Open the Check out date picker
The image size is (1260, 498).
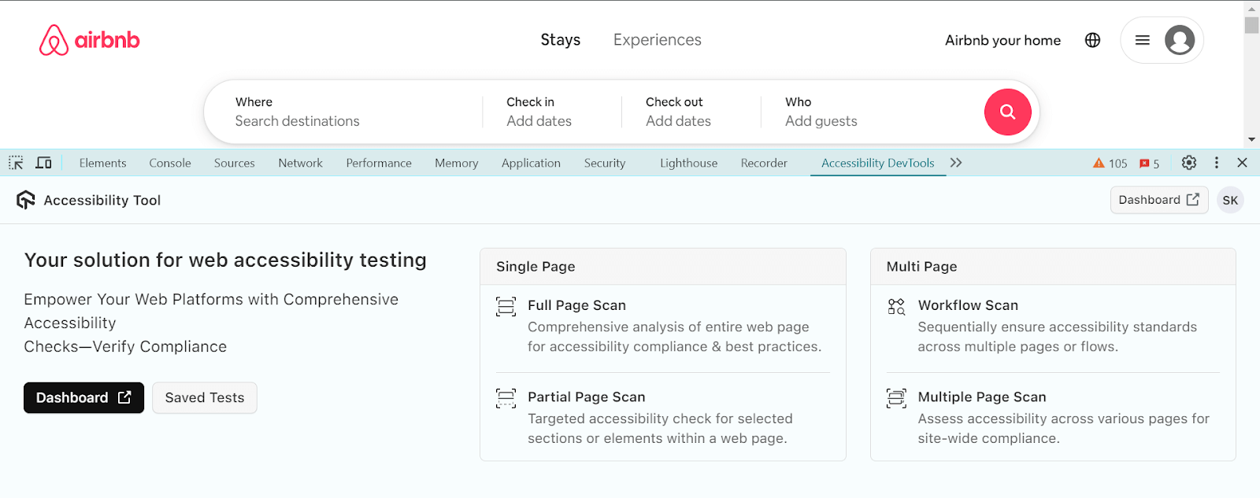tap(691, 112)
